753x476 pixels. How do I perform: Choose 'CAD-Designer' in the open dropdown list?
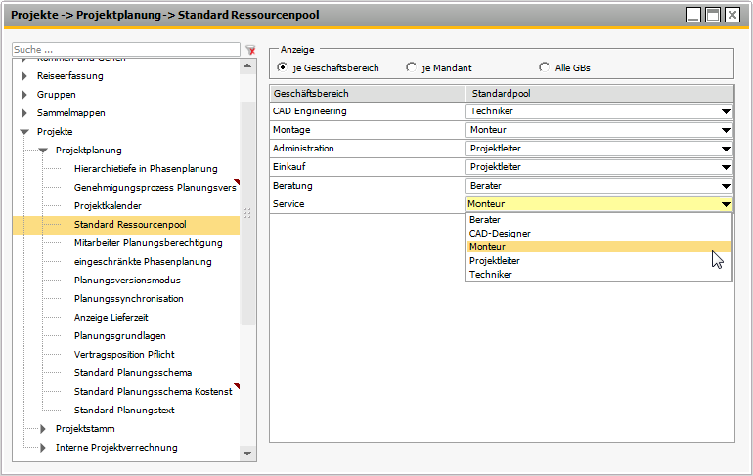[499, 234]
